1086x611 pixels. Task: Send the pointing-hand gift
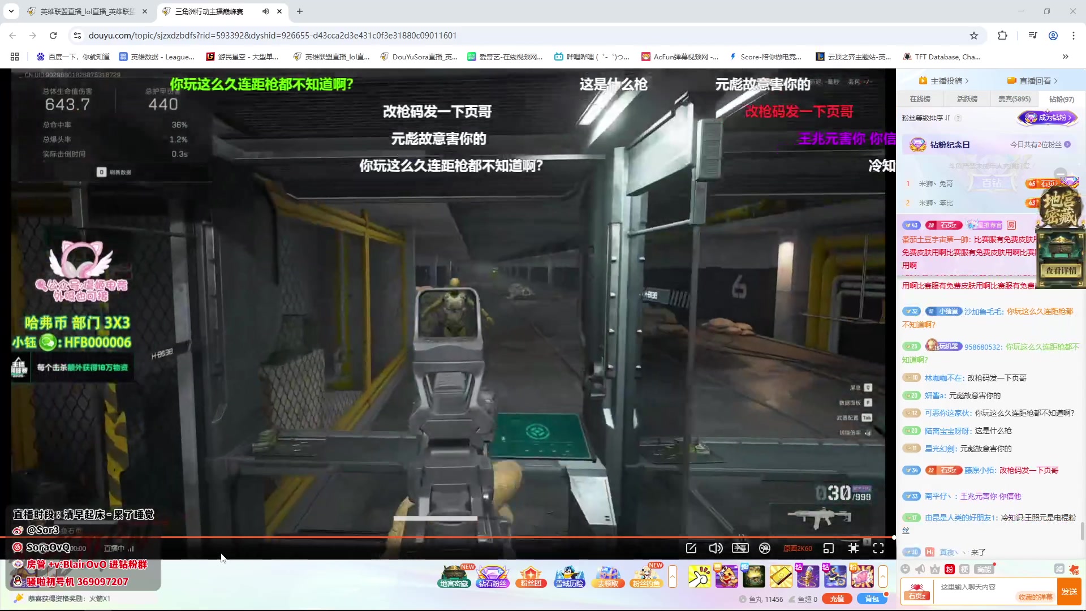[699, 576]
